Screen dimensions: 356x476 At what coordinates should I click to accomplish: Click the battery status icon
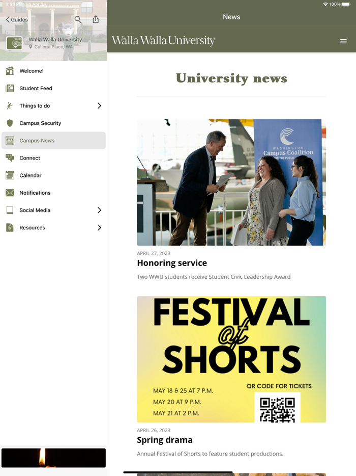346,4
